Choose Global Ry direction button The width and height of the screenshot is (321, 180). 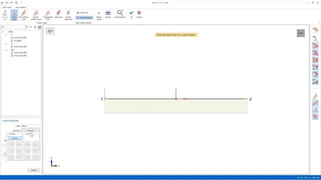(x=19, y=150)
